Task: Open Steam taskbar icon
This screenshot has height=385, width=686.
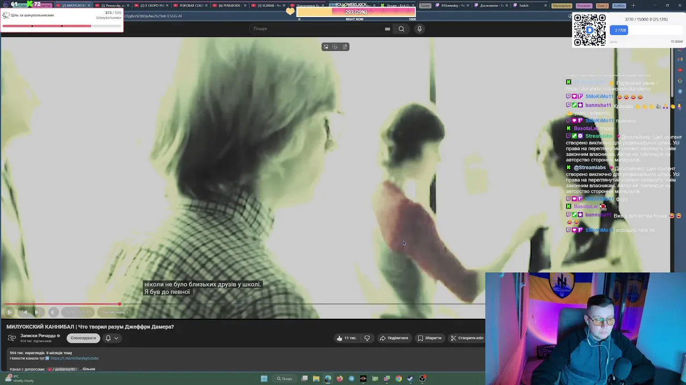Action: click(x=411, y=379)
